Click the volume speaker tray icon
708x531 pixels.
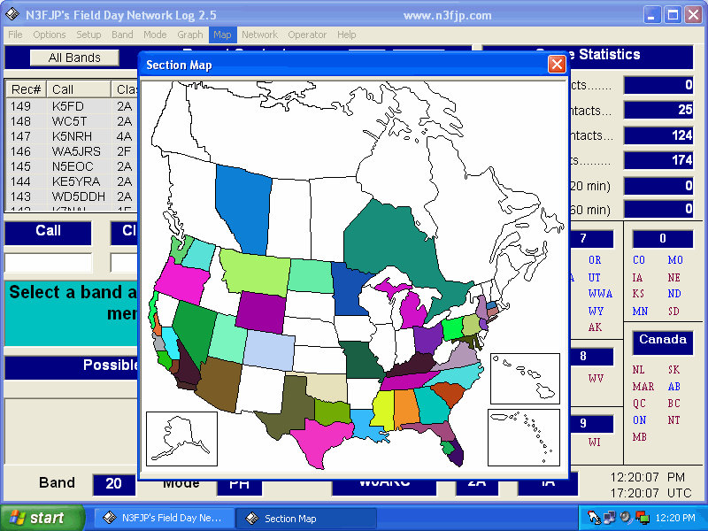[x=625, y=518]
